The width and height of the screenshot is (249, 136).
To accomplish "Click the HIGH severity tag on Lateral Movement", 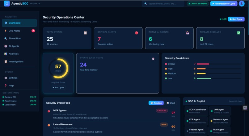I will tap(164, 125).
